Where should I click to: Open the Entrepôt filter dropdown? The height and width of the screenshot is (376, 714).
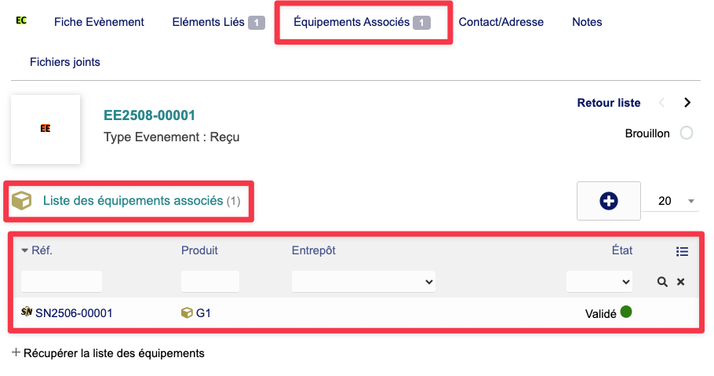[x=363, y=281]
